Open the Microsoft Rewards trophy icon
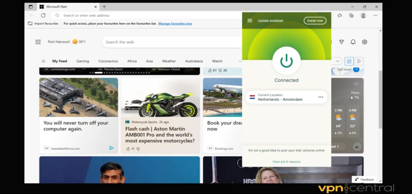The width and height of the screenshot is (412, 194). [342, 42]
